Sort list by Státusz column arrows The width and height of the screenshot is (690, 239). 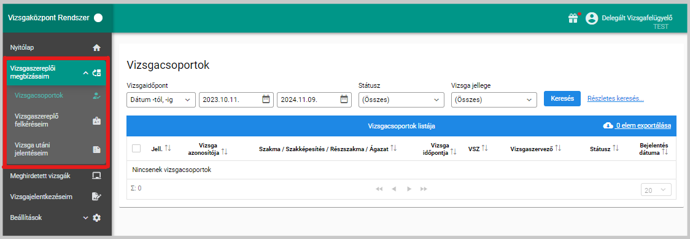[615, 149]
